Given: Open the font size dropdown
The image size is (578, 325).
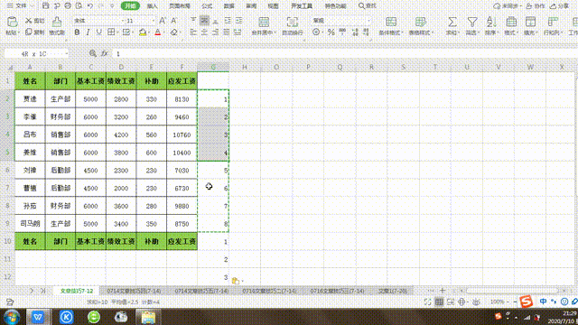Looking at the screenshot, I should click(153, 21).
